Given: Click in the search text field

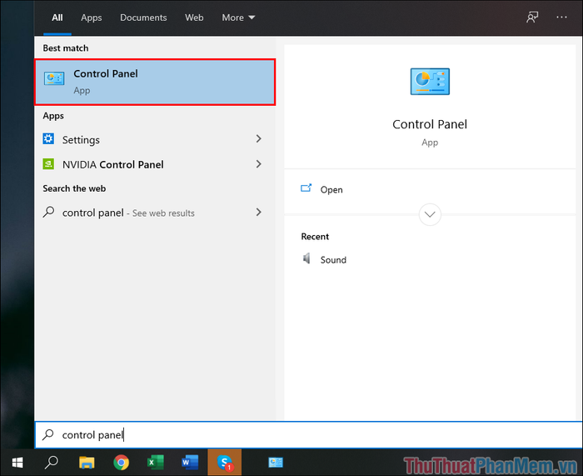Looking at the screenshot, I should (309, 434).
